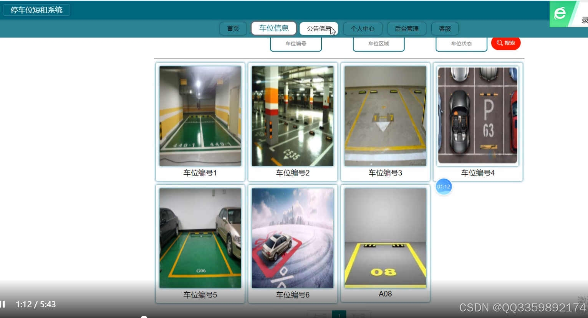This screenshot has width=588, height=318.
Task: Open the 客服 tab
Action: coord(445,28)
